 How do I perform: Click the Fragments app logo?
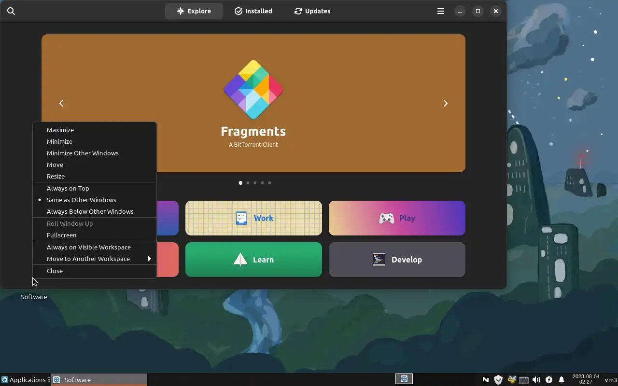point(253,90)
